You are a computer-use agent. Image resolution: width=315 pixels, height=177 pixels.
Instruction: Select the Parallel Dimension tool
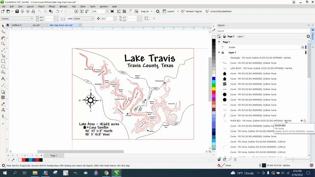click(3, 85)
